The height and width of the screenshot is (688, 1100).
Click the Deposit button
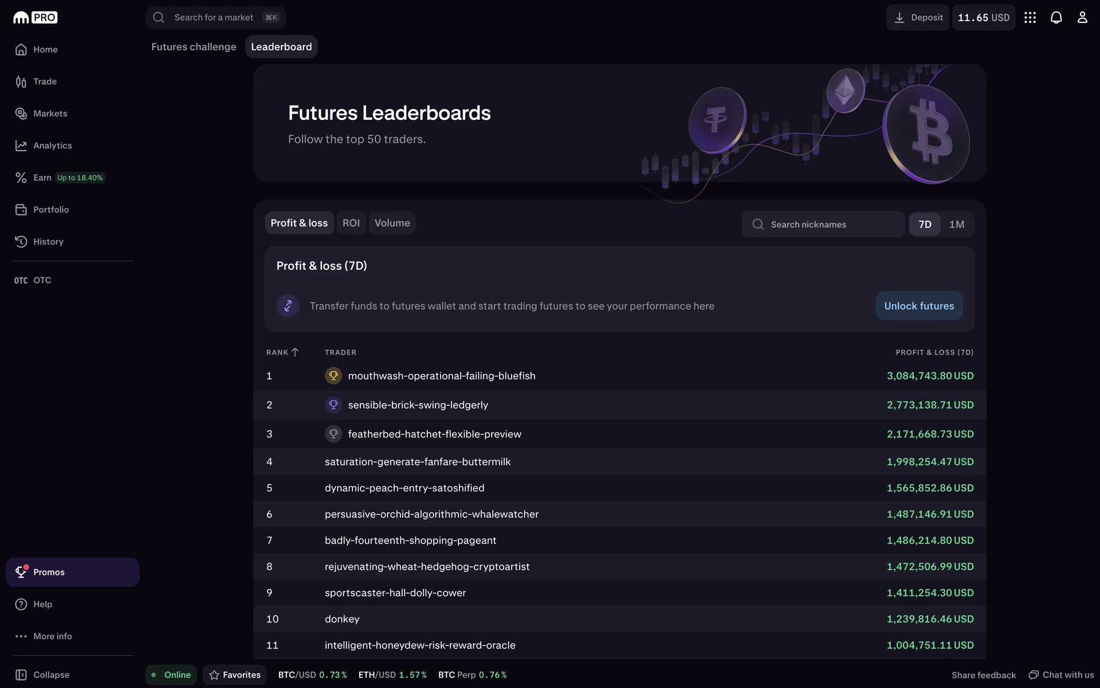pyautogui.click(x=918, y=18)
